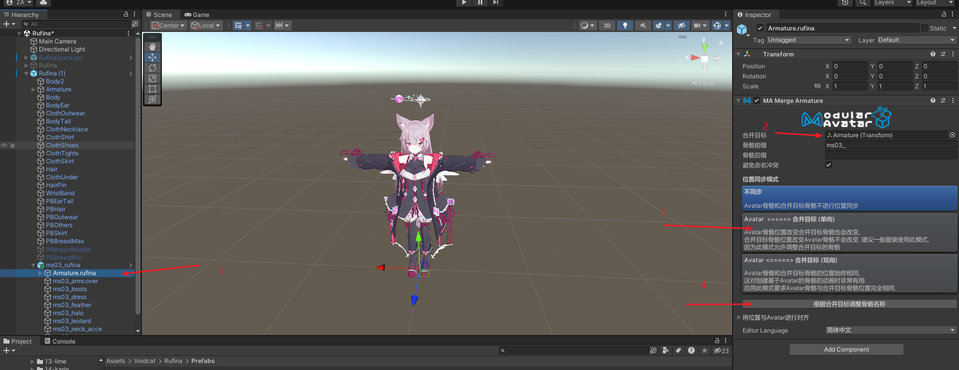The height and width of the screenshot is (370, 959).
Task: Select the Hand view tool
Action: pos(152,47)
